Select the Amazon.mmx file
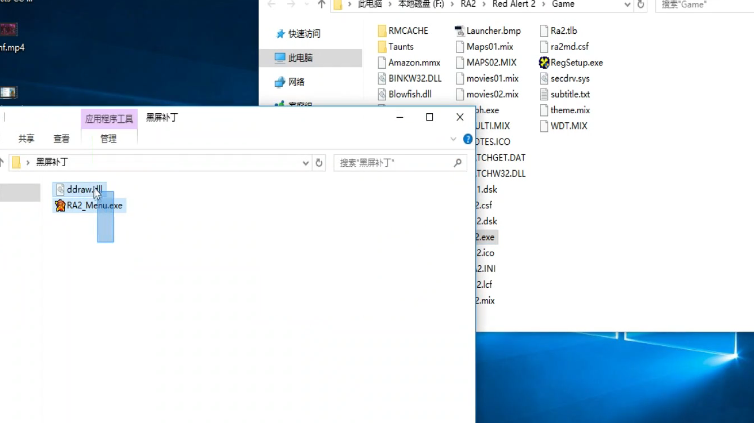754x423 pixels. (x=409, y=63)
